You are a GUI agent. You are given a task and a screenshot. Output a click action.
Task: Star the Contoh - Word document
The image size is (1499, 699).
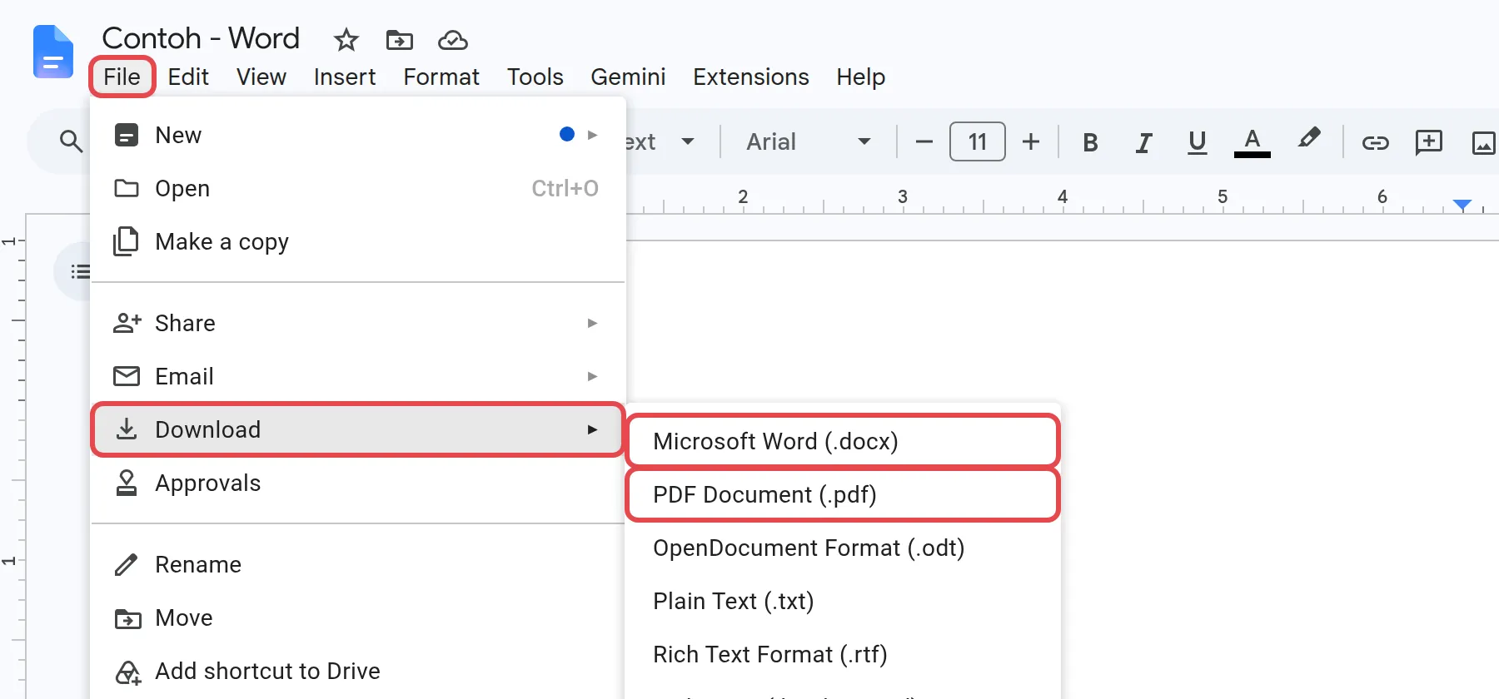coord(346,39)
